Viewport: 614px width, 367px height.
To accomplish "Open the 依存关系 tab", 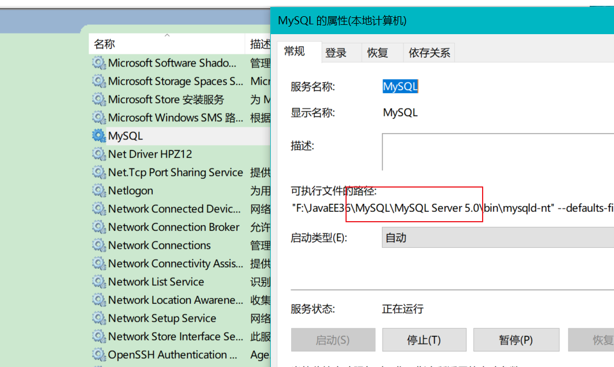I will pyautogui.click(x=429, y=53).
